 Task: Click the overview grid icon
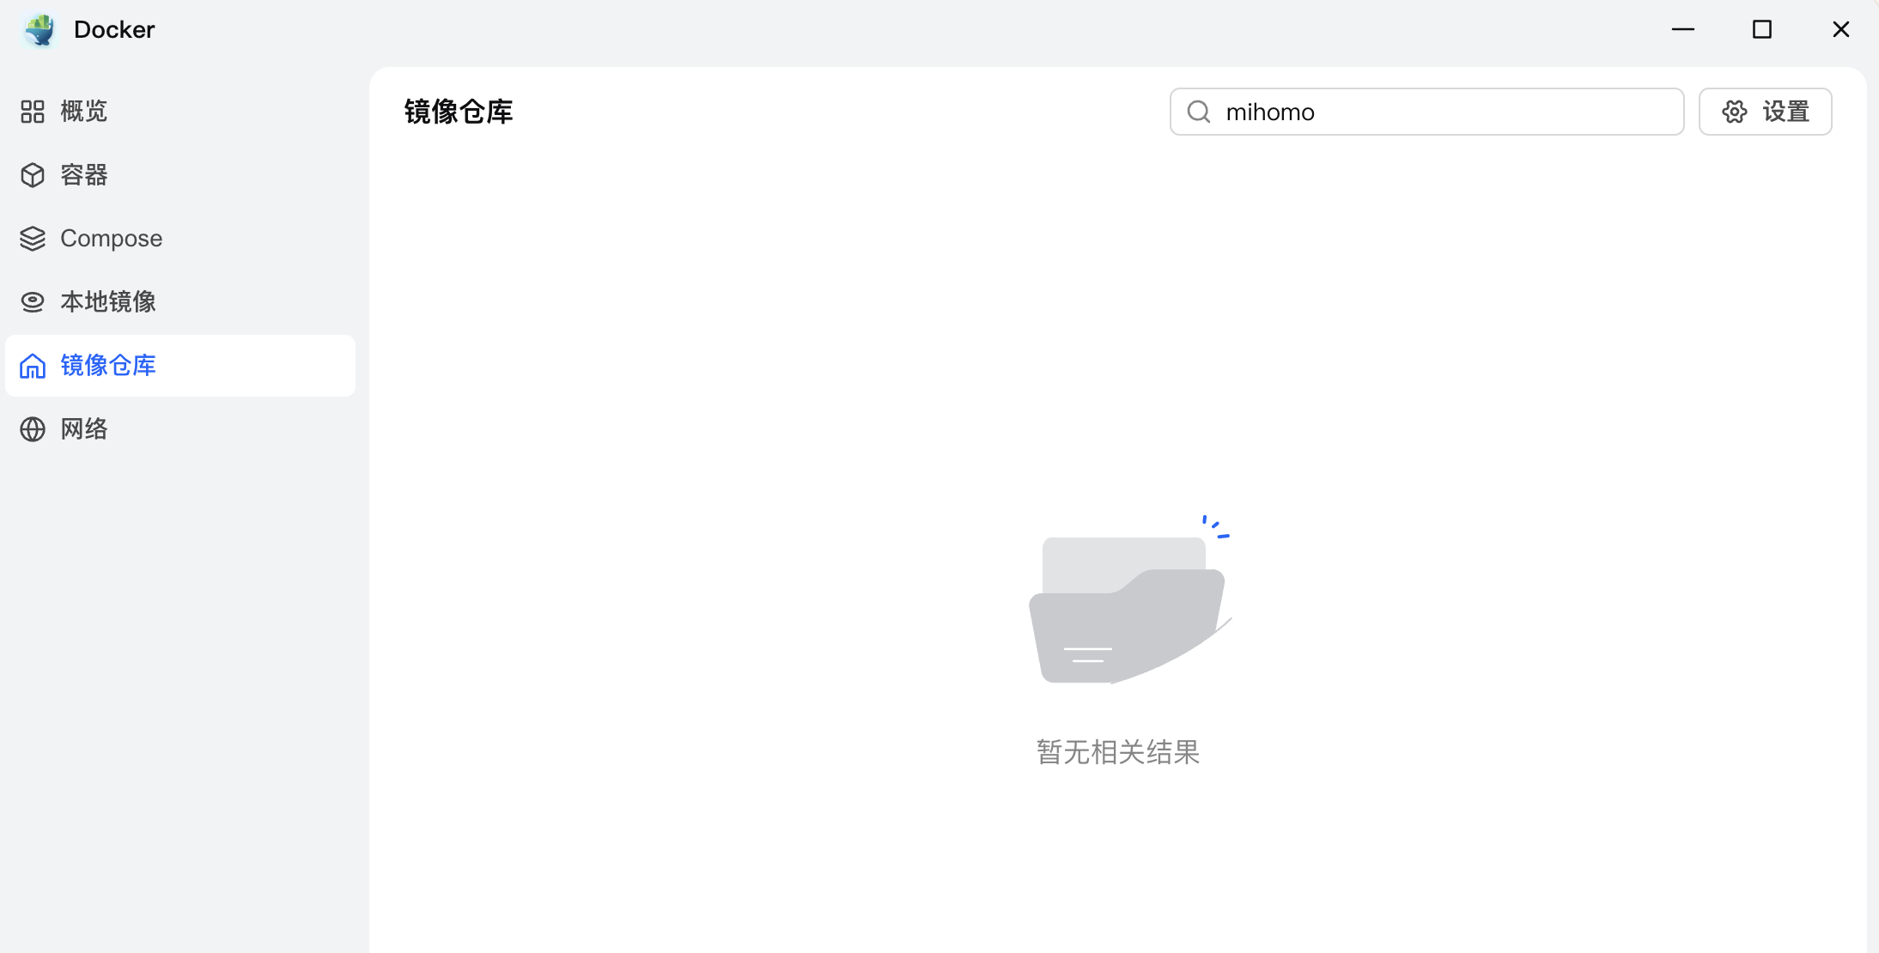coord(33,112)
